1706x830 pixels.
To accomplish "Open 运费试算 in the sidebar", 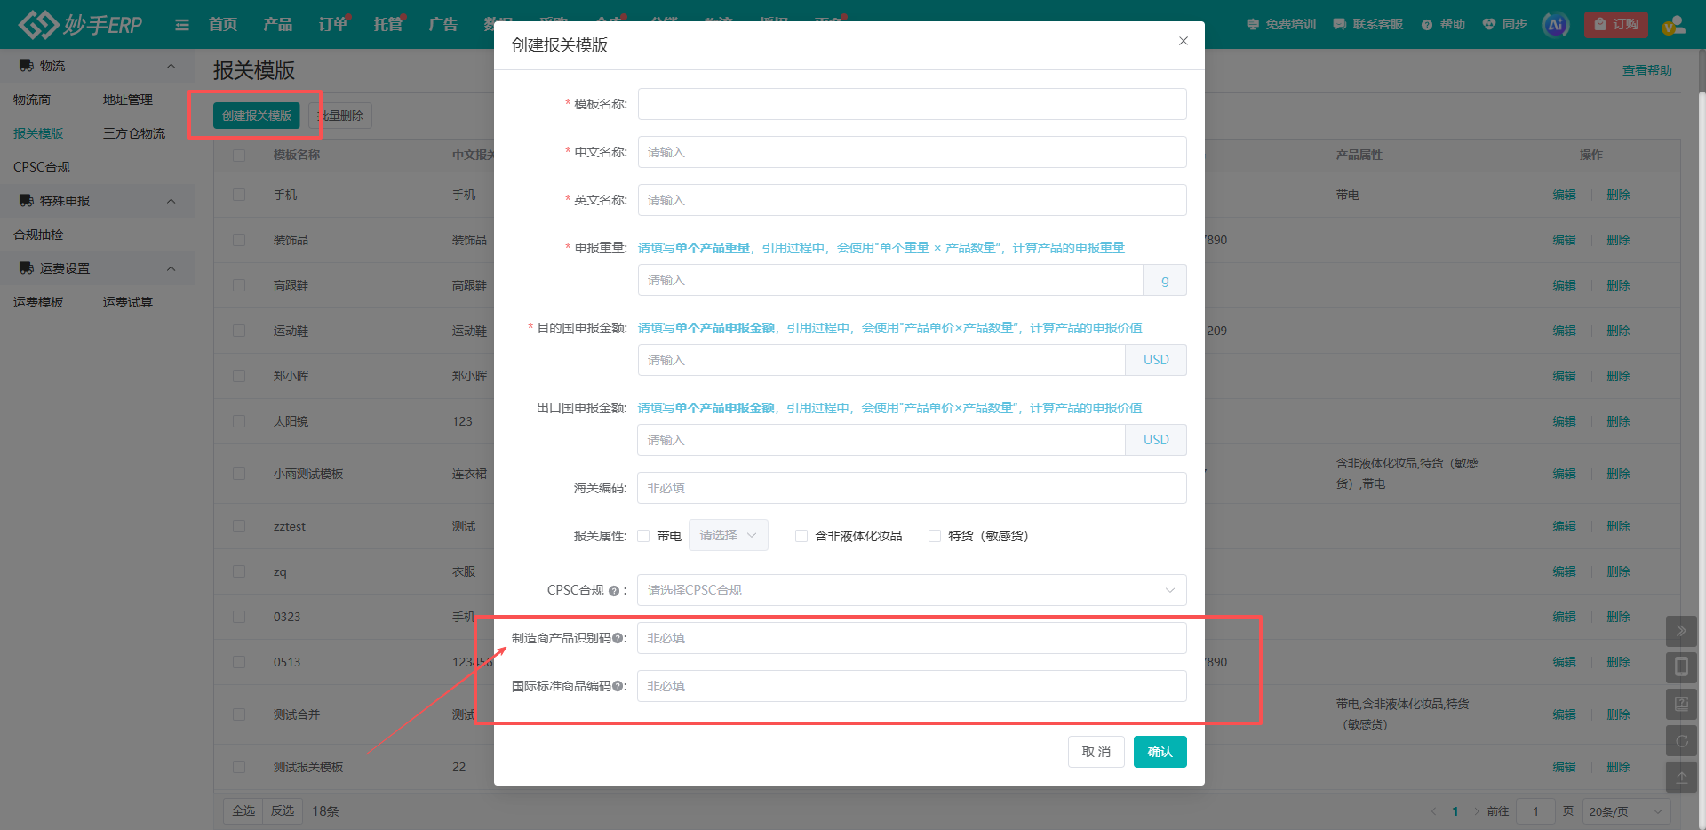I will pyautogui.click(x=128, y=302).
